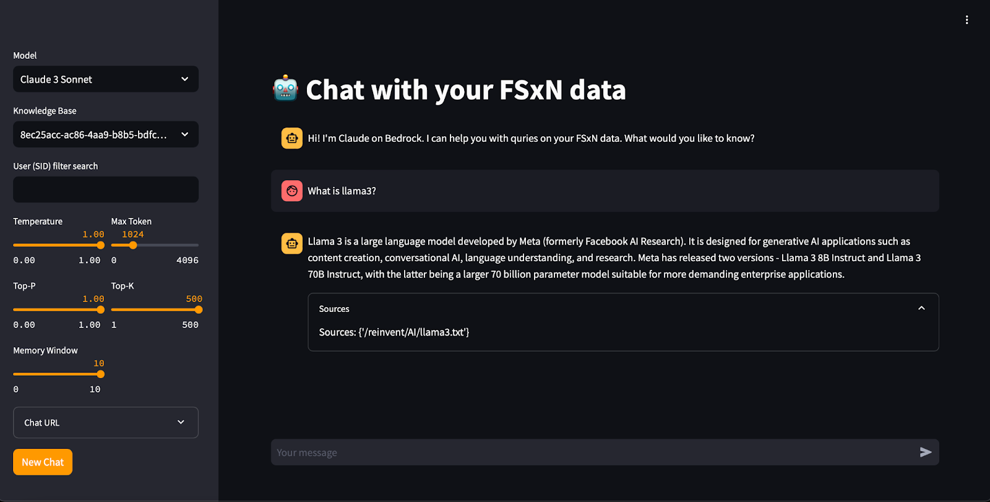The width and height of the screenshot is (990, 502).
Task: Click the bot avatar on the Llama 3 answer
Action: (292, 243)
